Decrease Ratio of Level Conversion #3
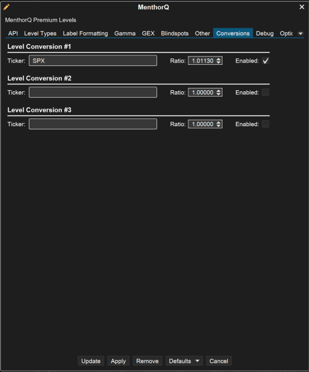The width and height of the screenshot is (309, 372). point(218,126)
